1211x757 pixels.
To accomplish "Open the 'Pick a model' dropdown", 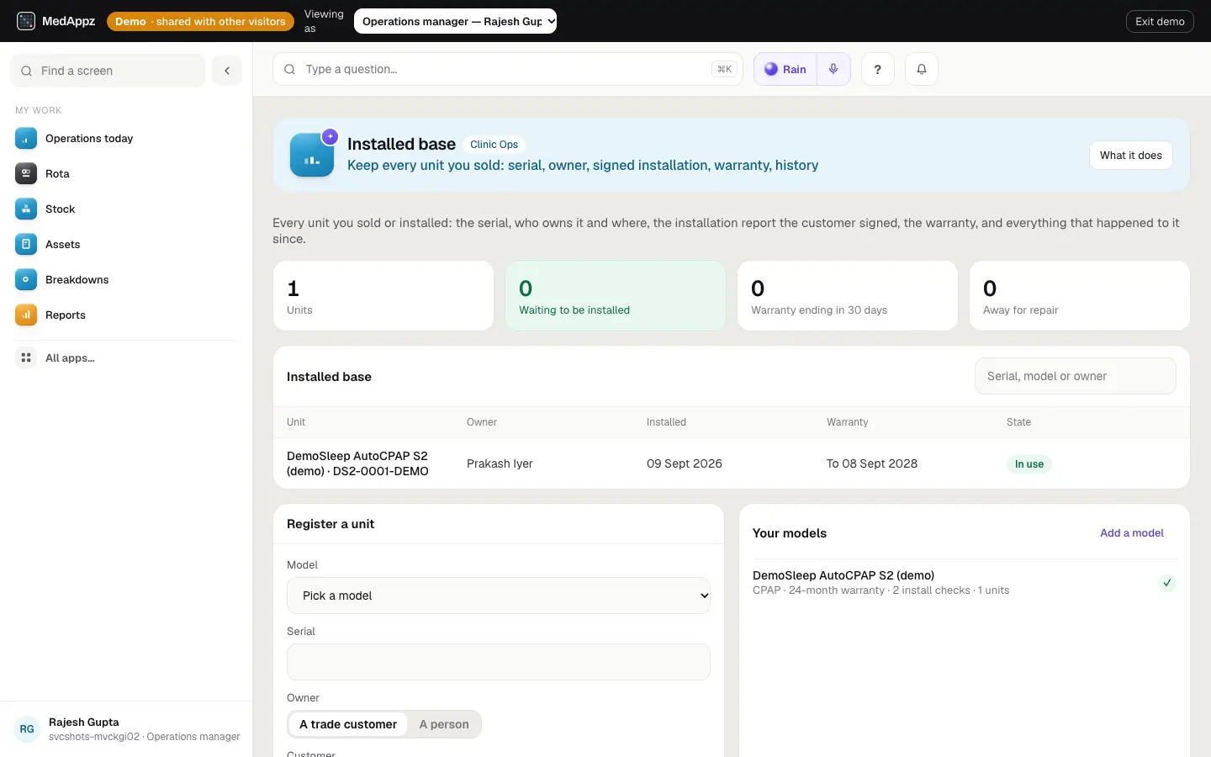I will point(499,596).
